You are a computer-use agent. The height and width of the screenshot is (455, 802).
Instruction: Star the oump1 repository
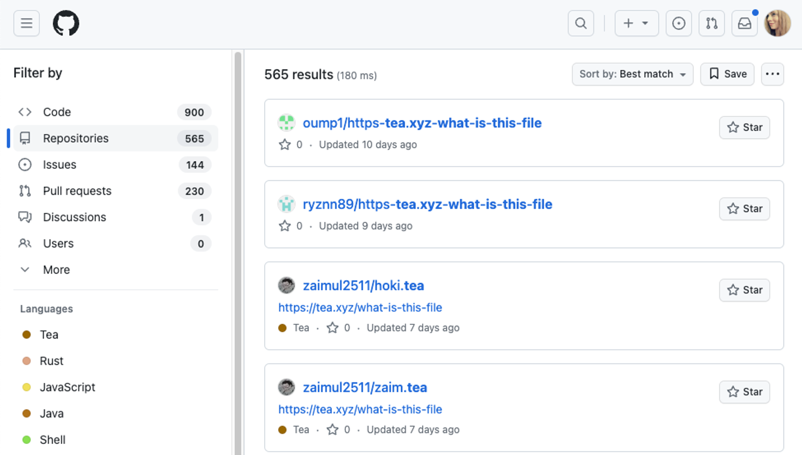(x=744, y=127)
